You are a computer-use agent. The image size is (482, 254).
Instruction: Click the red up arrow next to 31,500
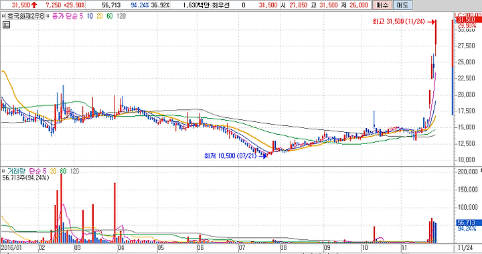34,5
